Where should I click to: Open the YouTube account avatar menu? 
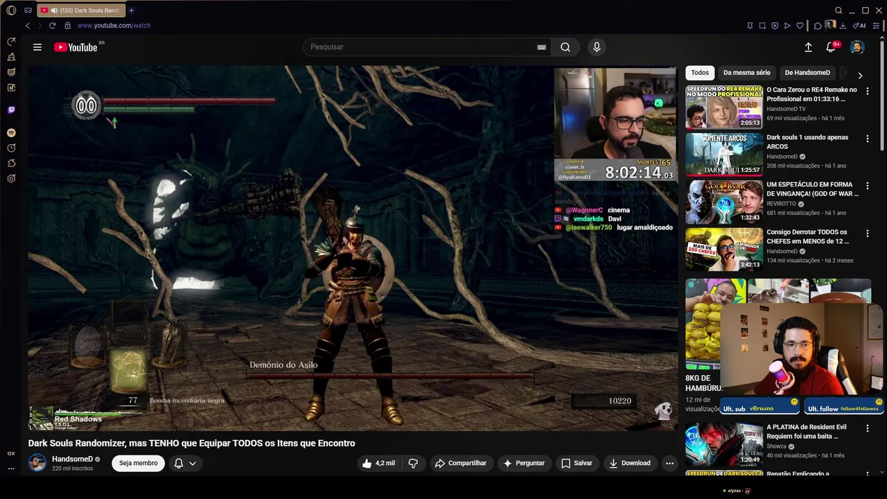(x=857, y=47)
